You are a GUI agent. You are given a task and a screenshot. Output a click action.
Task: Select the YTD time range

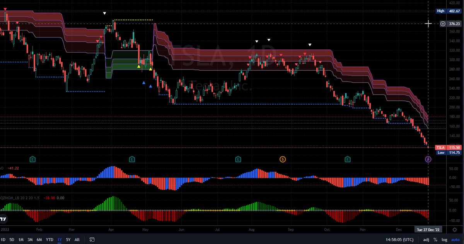(49, 239)
